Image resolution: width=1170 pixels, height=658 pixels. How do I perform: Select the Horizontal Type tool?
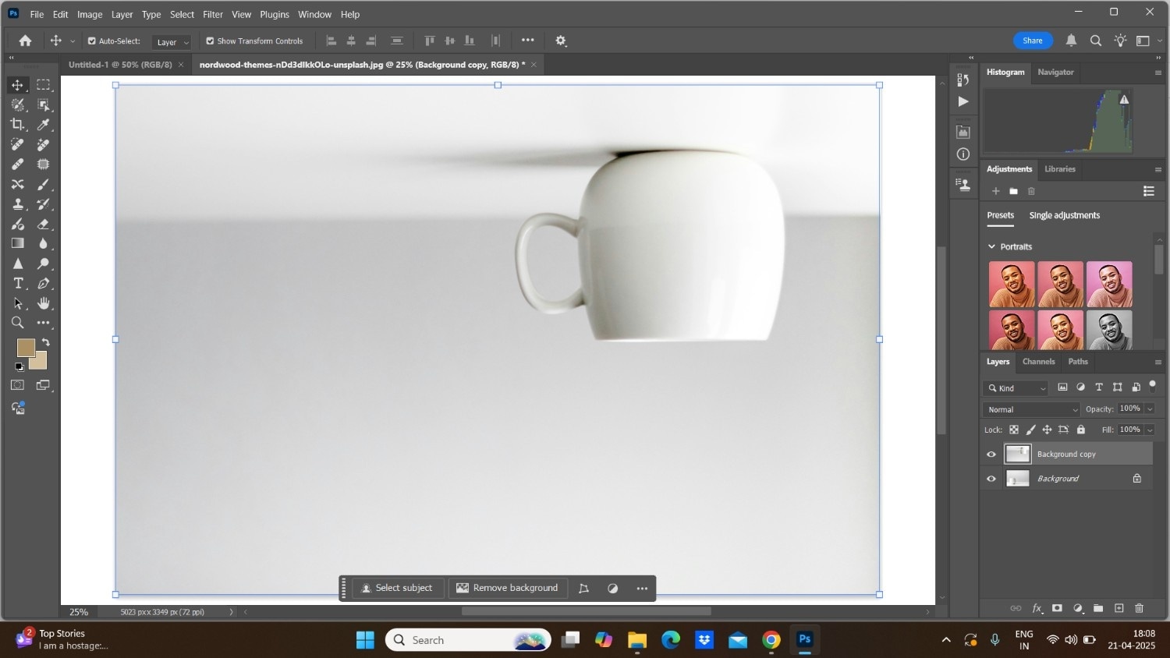click(x=17, y=284)
